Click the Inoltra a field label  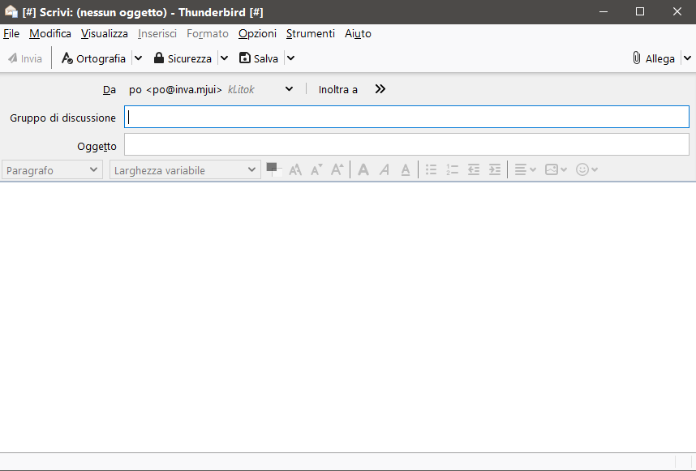click(337, 90)
